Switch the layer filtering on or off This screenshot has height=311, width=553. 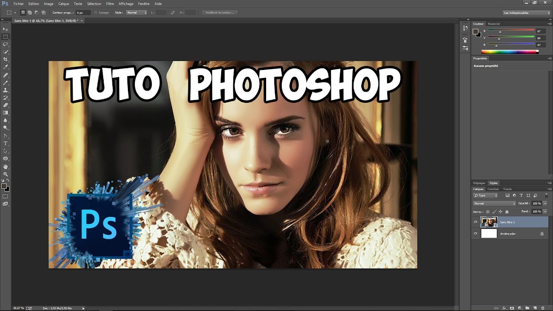tap(547, 196)
